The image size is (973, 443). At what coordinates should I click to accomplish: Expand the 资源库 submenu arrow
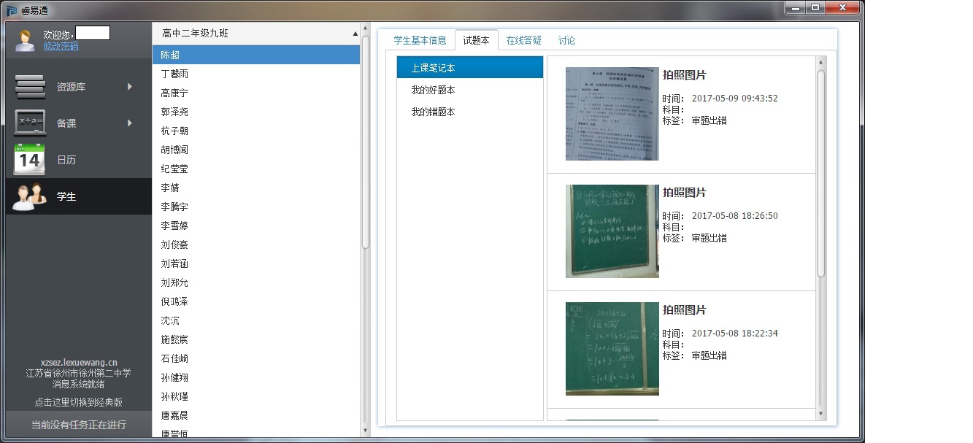(130, 87)
